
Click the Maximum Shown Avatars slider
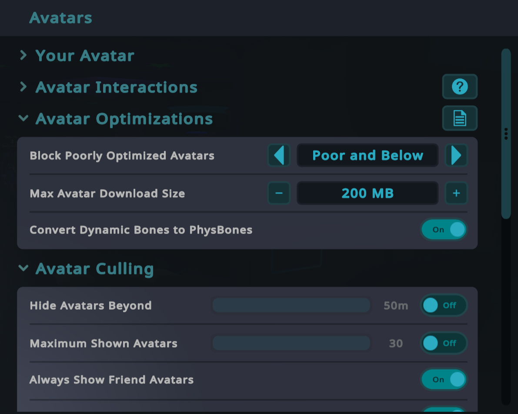point(291,343)
